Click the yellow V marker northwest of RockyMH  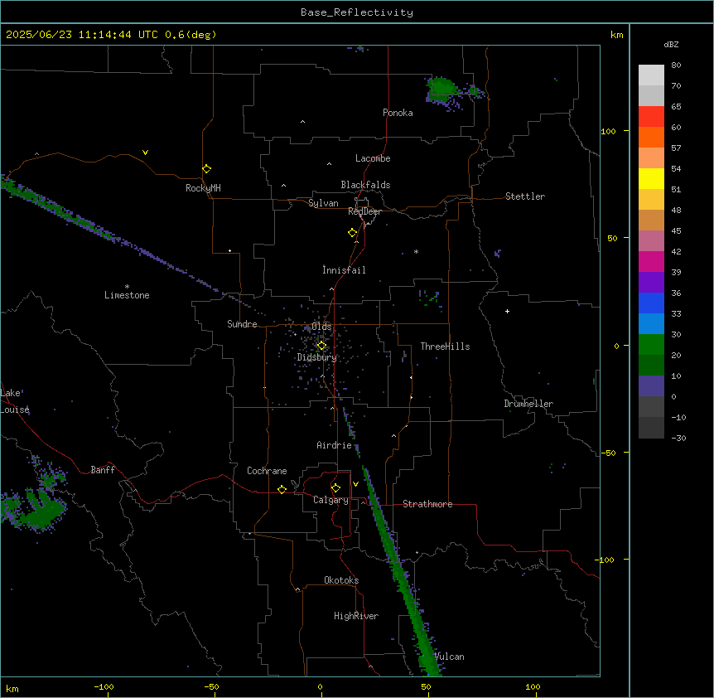[145, 153]
